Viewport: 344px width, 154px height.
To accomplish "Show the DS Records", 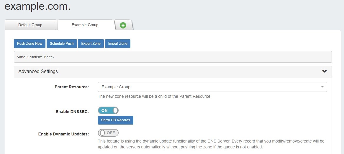I will (115, 120).
